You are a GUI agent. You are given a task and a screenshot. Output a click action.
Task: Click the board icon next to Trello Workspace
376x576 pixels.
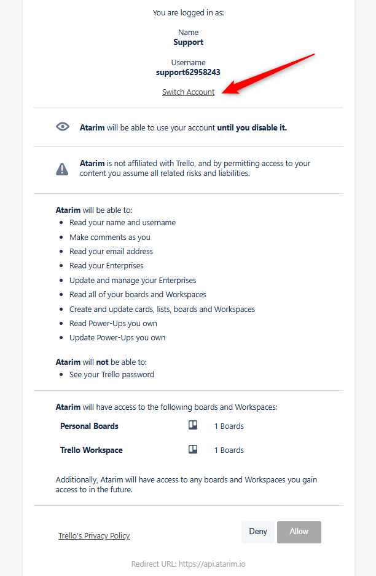[x=193, y=449]
